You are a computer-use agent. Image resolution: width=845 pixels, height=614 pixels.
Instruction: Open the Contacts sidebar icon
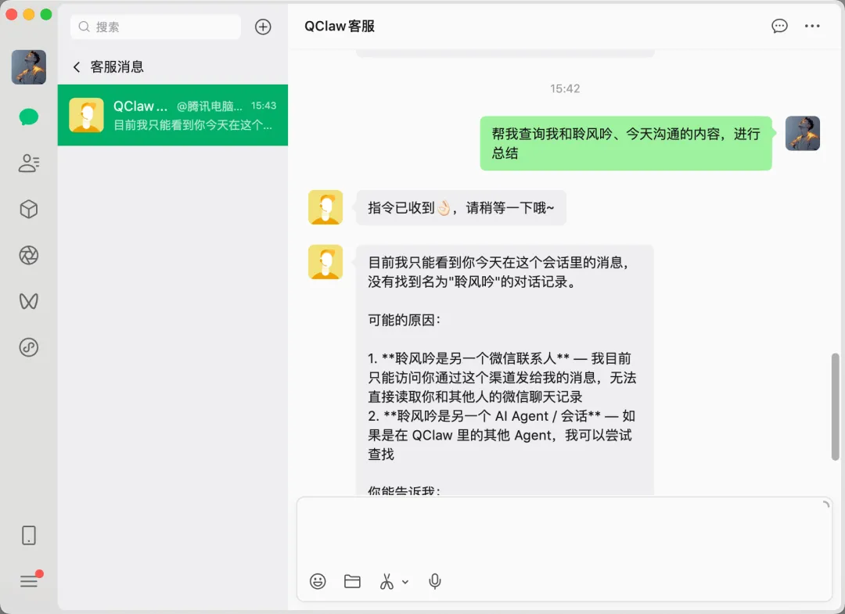29,163
